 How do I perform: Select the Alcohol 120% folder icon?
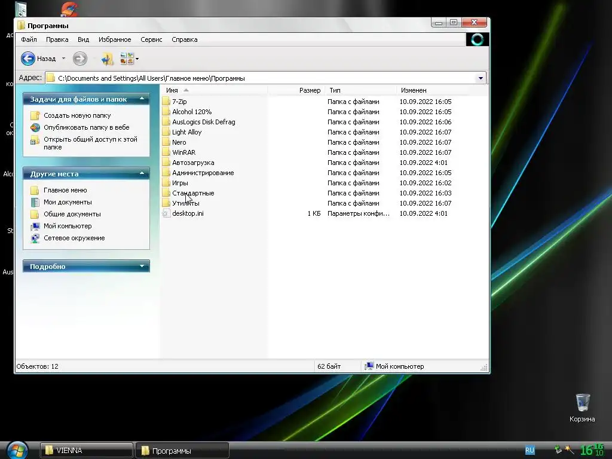pyautogui.click(x=166, y=112)
